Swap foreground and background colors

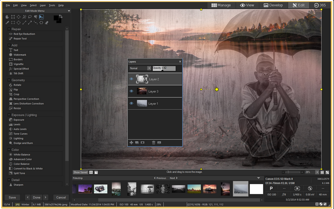[61, 16]
